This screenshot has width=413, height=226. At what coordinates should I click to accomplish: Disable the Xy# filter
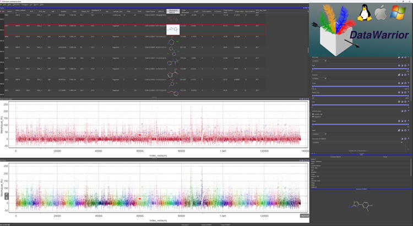click(x=405, y=65)
